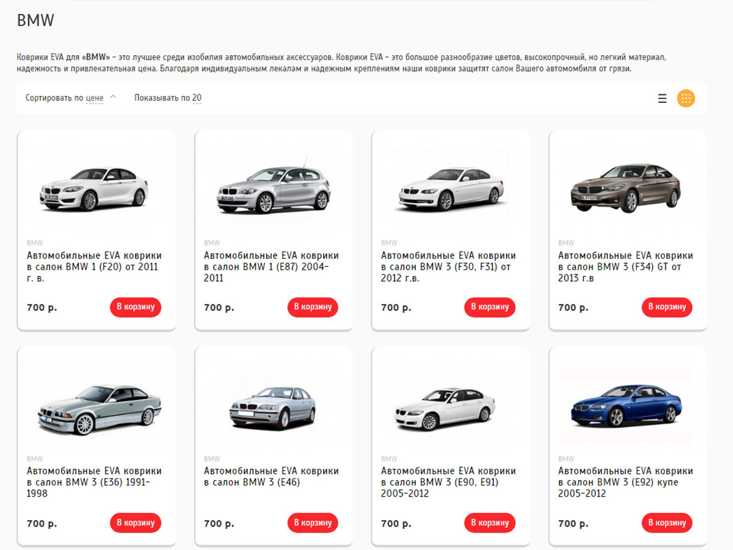
Task: Add BMW 3 (F30, F31) mats to cart
Action: coord(489,307)
